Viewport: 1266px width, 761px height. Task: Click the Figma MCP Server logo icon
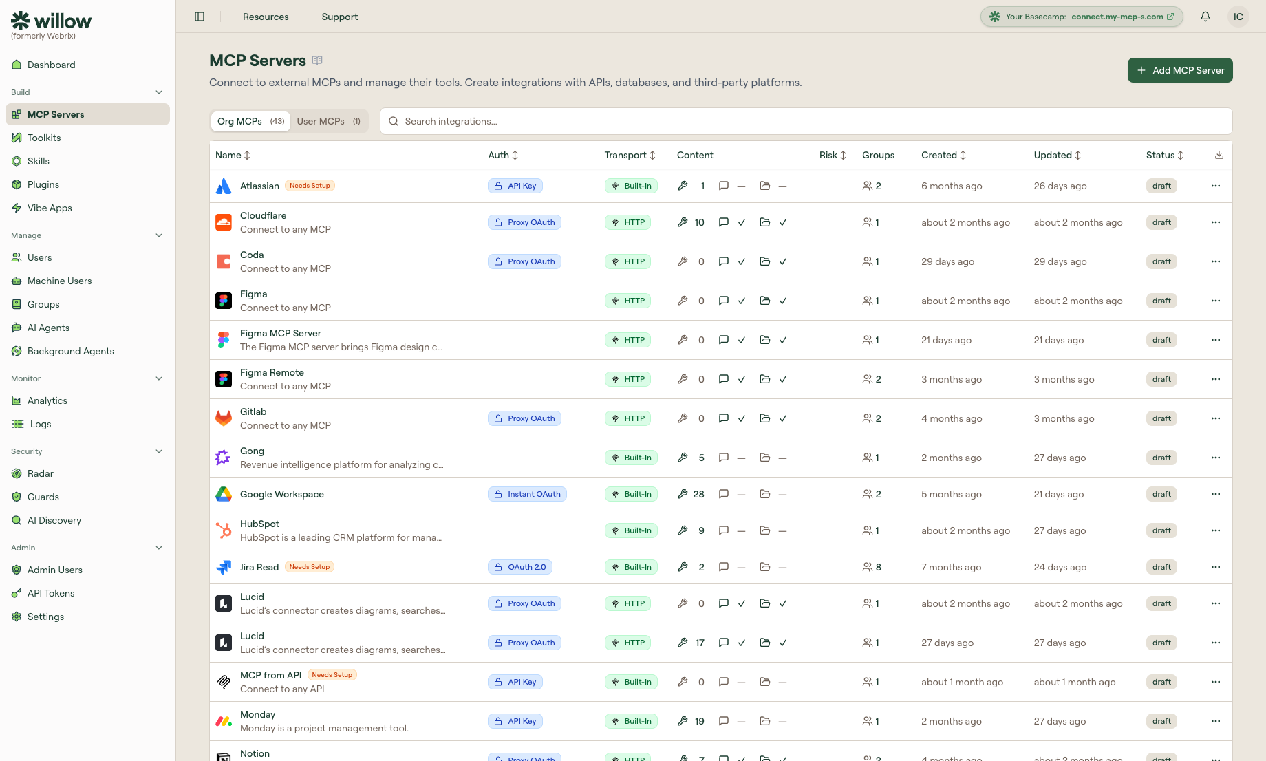(x=224, y=340)
